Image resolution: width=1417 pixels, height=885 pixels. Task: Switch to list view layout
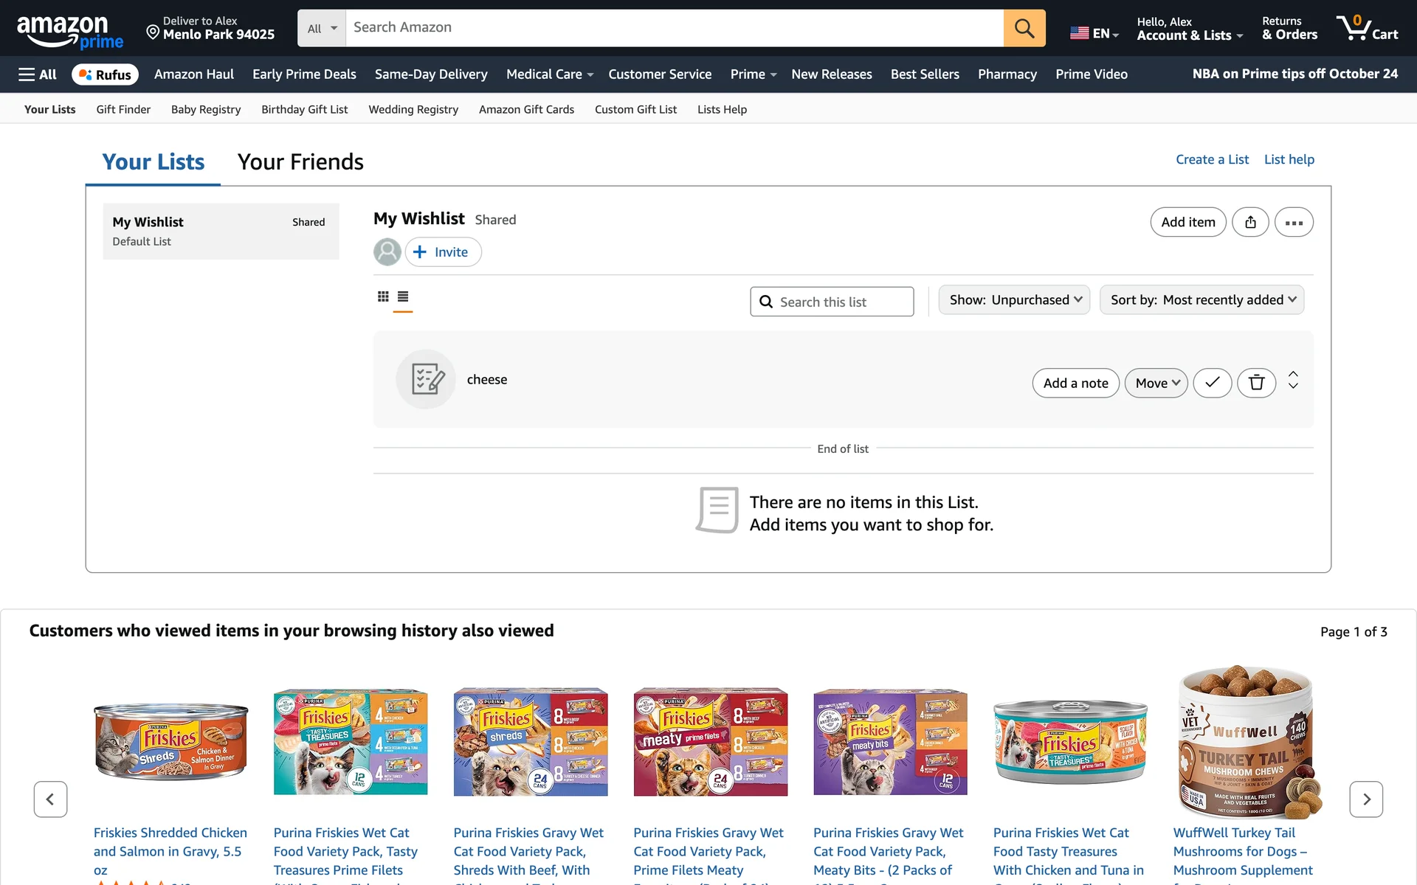403,296
